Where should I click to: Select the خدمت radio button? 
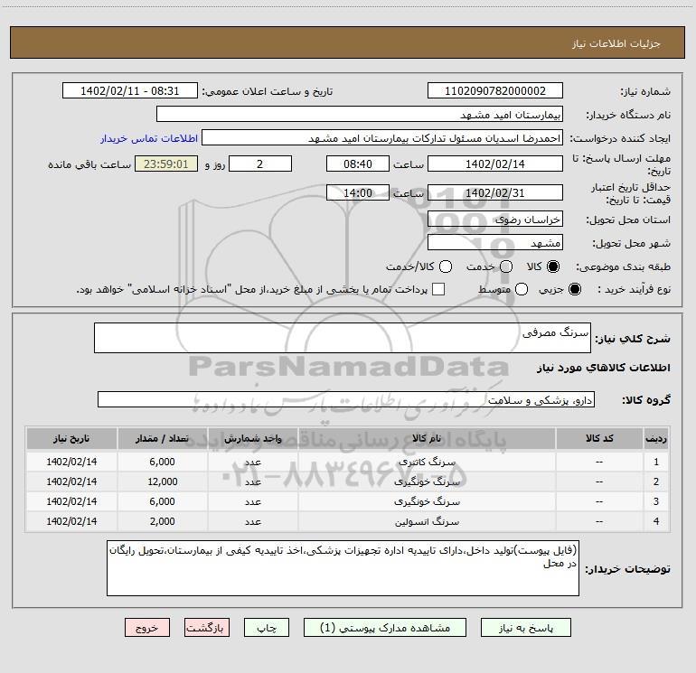point(506,266)
